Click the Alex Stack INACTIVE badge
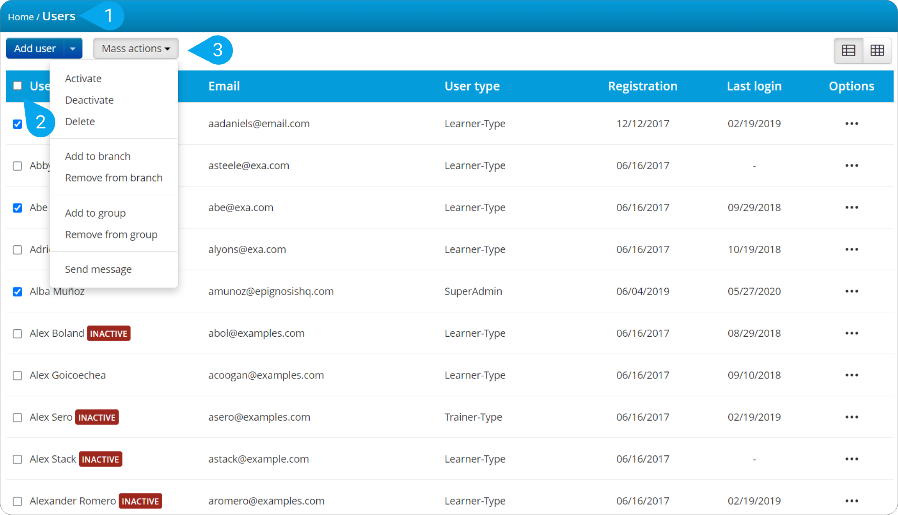Screen dimensions: 898x515 coord(100,459)
